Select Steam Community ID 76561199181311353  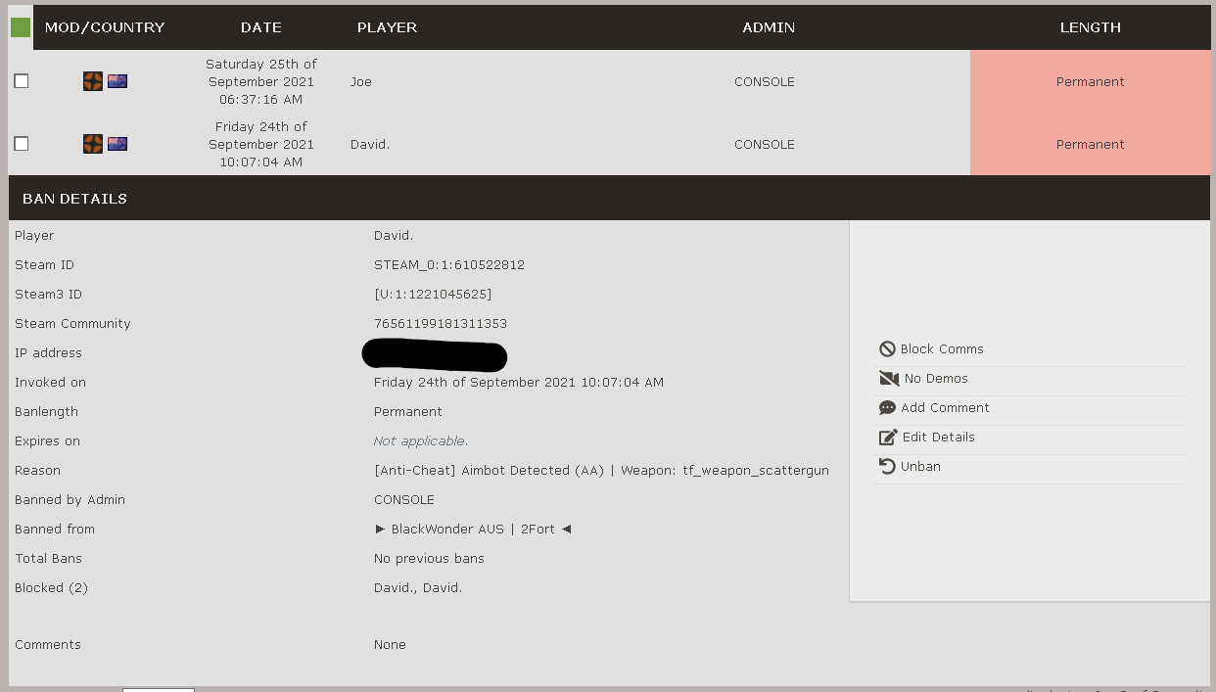(x=441, y=323)
